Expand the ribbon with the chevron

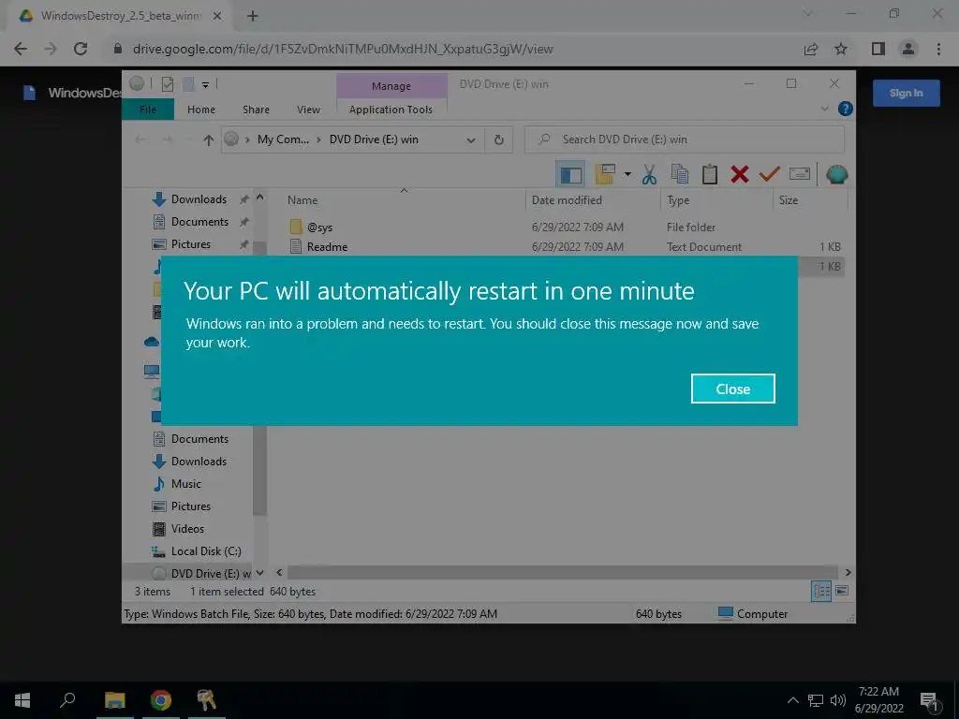click(824, 109)
